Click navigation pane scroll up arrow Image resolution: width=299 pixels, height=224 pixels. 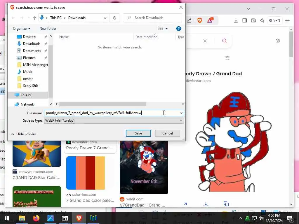[51, 36]
